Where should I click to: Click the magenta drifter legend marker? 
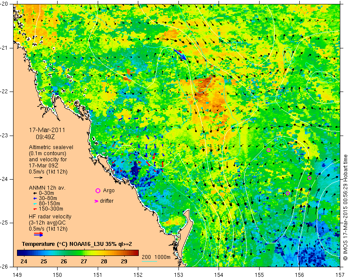tap(96, 201)
